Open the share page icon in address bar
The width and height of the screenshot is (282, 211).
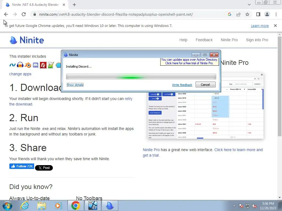tap(238, 14)
